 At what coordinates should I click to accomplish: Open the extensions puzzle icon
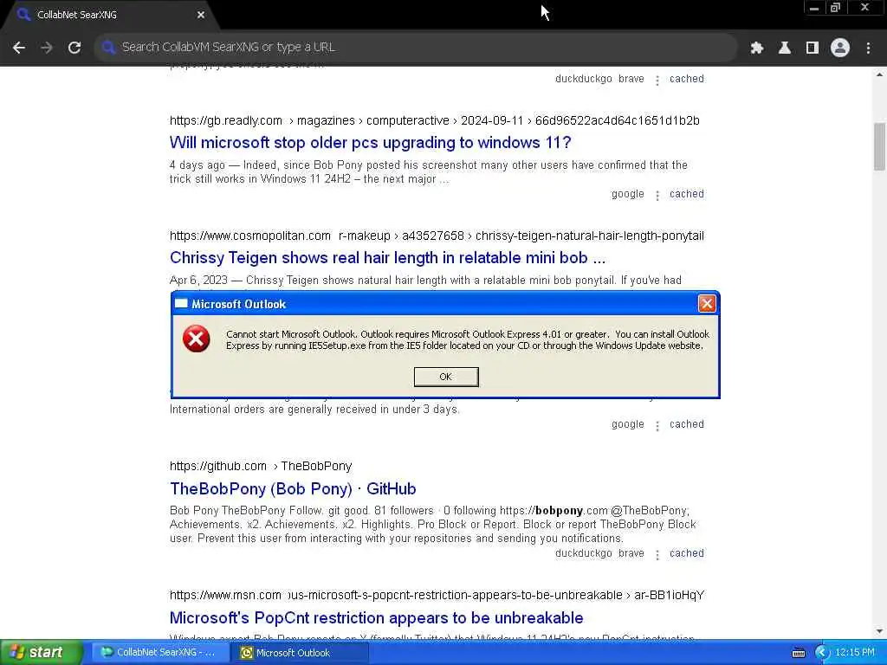point(756,48)
